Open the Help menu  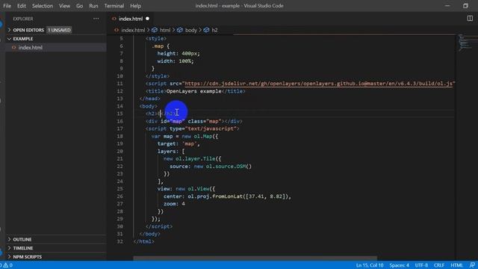click(x=135, y=6)
